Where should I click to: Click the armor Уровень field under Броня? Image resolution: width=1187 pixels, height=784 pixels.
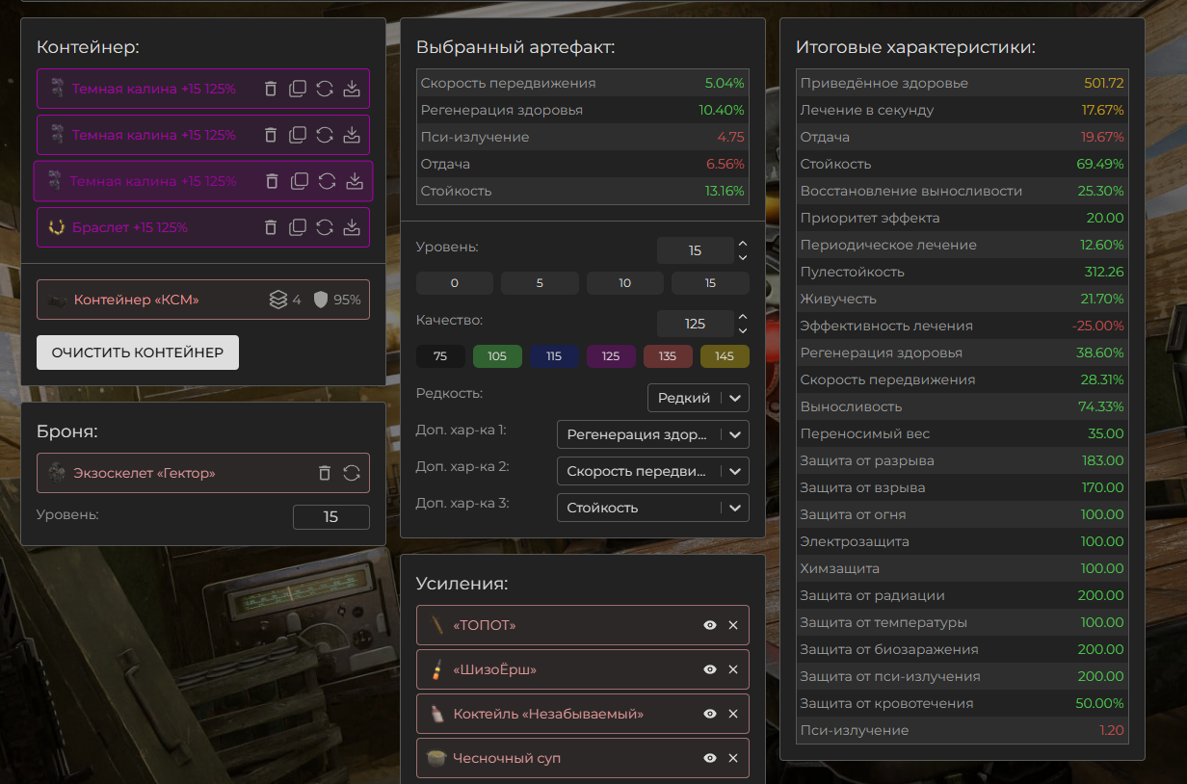tap(331, 517)
